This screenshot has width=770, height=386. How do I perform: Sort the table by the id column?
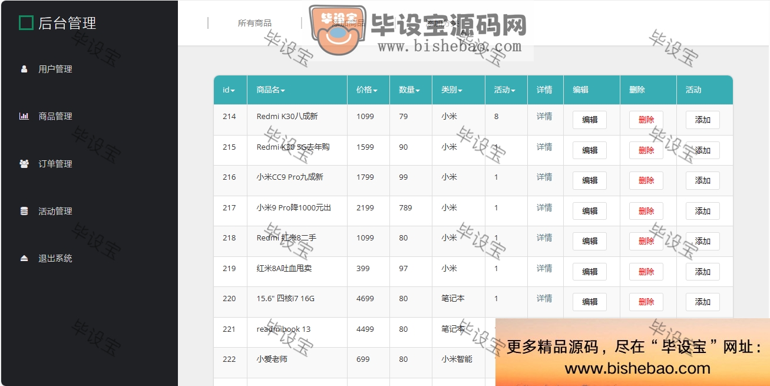pyautogui.click(x=229, y=90)
